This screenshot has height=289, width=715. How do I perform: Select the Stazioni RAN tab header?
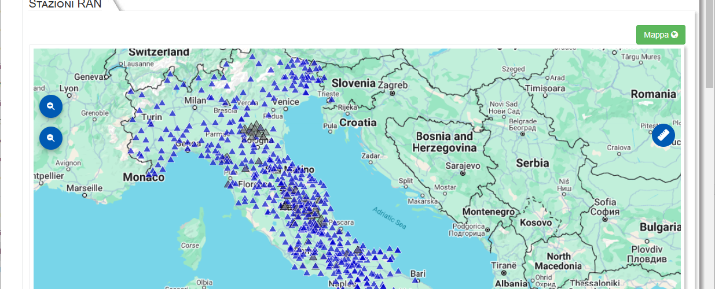(x=65, y=5)
